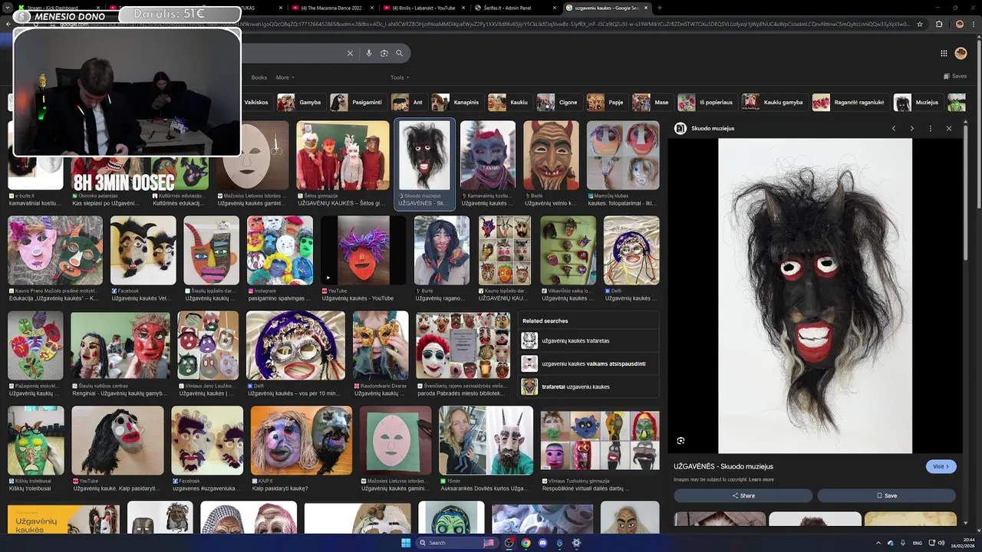
Task: Open Google Lens image search icon
Action: pyautogui.click(x=384, y=53)
